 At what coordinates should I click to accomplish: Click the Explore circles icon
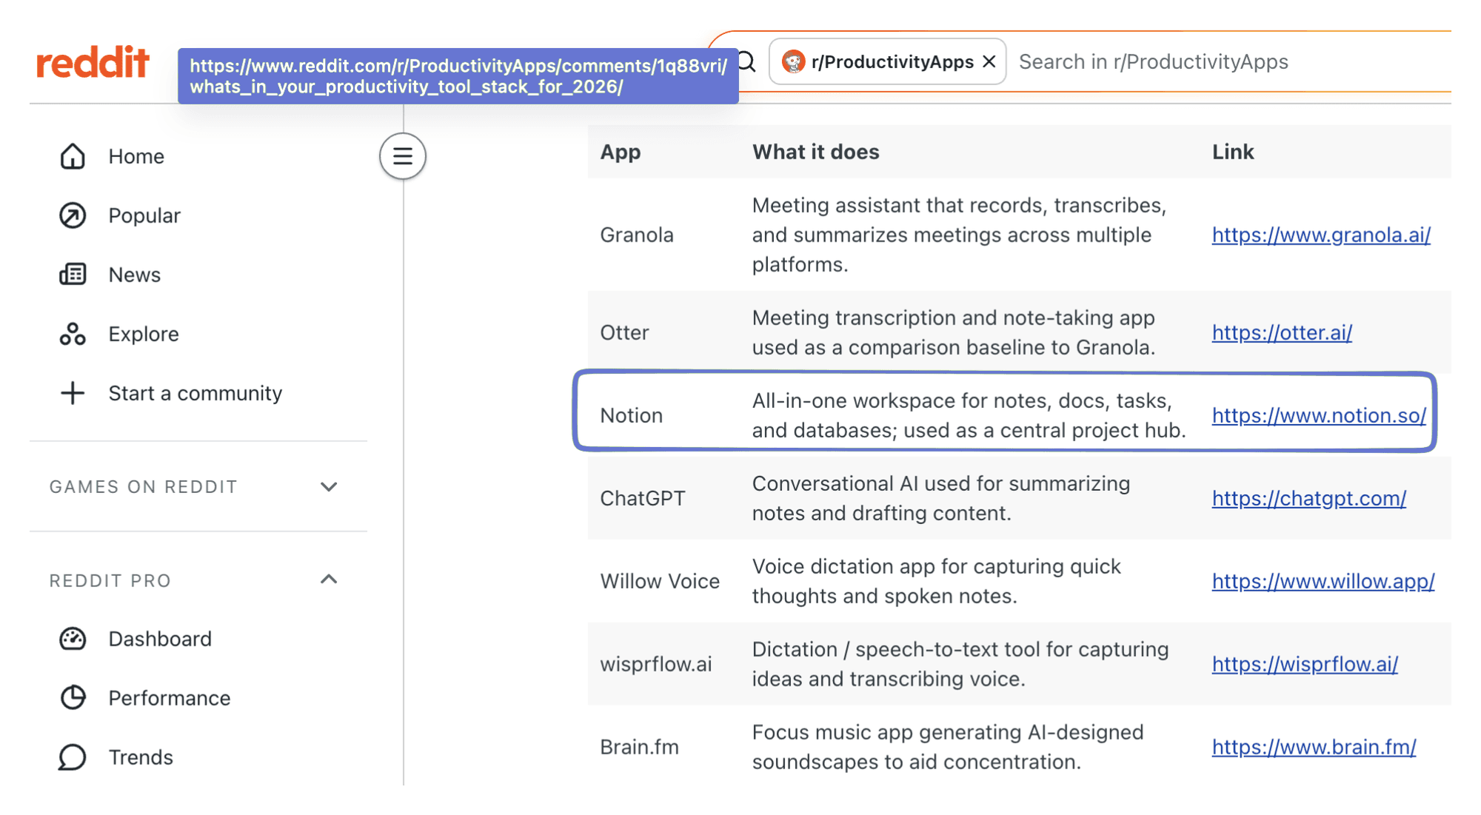(73, 334)
